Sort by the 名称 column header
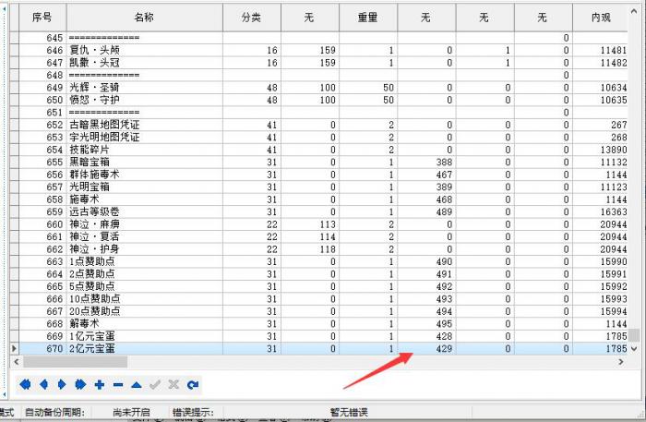 [x=144, y=17]
